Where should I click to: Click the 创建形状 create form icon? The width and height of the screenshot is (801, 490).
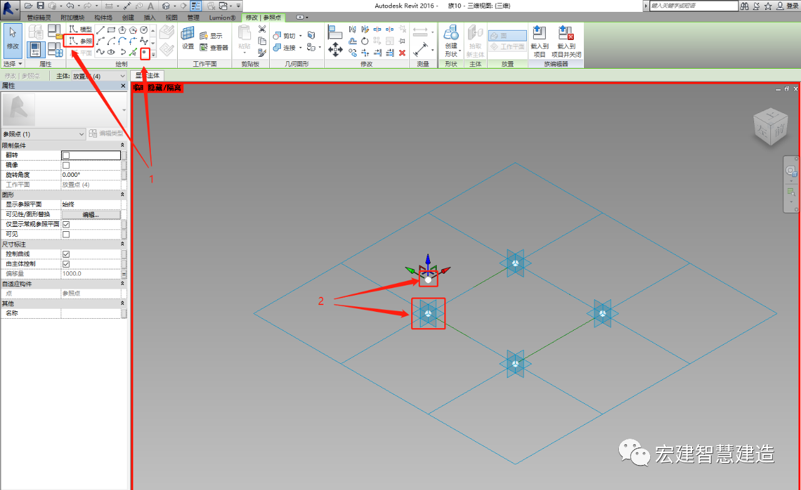[x=451, y=41]
